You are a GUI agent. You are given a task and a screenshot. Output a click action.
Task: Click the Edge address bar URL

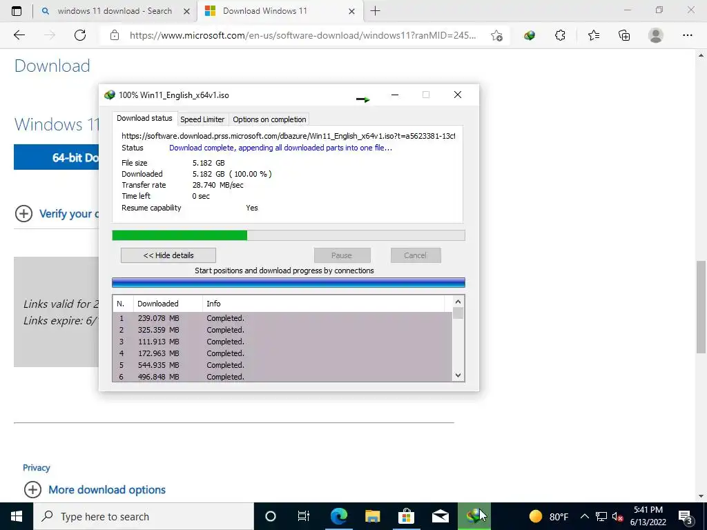(302, 35)
